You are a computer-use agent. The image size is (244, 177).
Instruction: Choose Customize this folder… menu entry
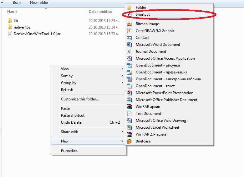[x=80, y=99]
